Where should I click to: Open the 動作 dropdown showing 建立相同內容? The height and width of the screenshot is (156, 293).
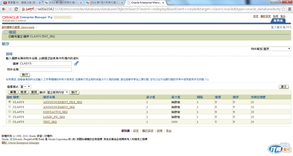57,92
